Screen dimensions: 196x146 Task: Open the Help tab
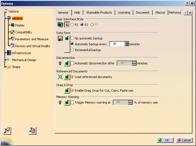pyautogui.click(x=77, y=12)
